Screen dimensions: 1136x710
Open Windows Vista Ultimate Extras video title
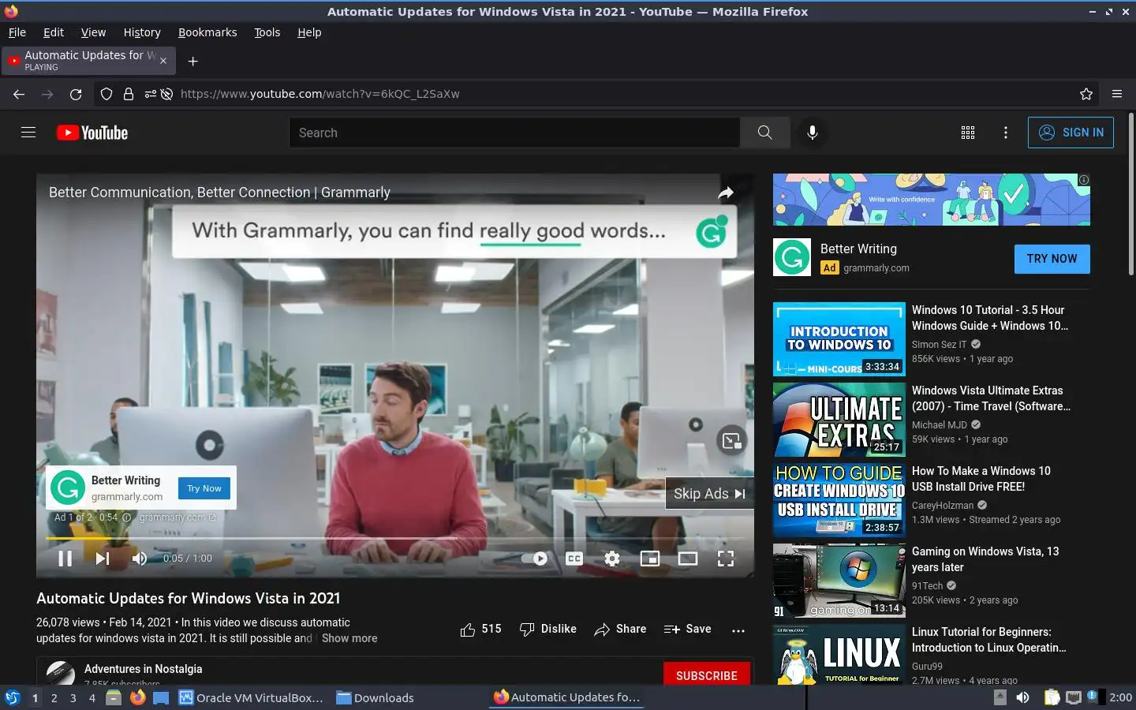tap(991, 398)
